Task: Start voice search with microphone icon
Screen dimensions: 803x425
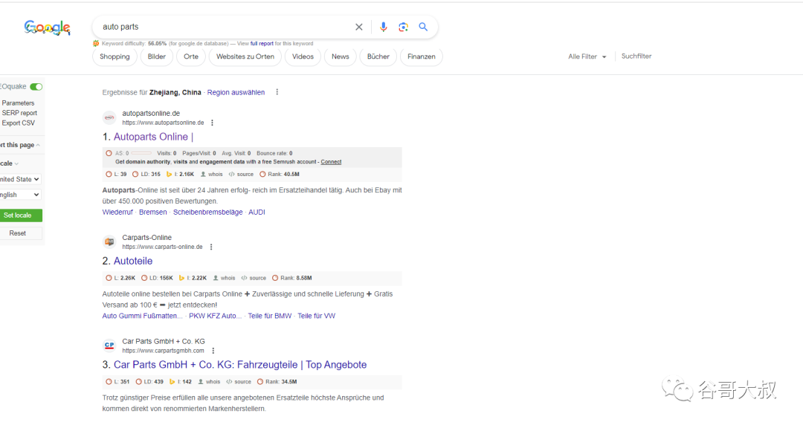Action: tap(383, 27)
